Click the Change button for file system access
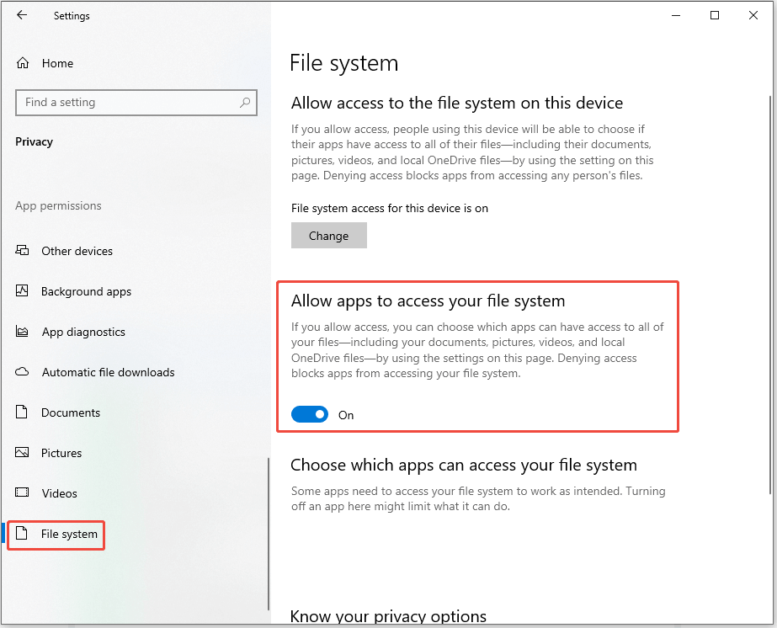The width and height of the screenshot is (777, 628). click(x=328, y=235)
